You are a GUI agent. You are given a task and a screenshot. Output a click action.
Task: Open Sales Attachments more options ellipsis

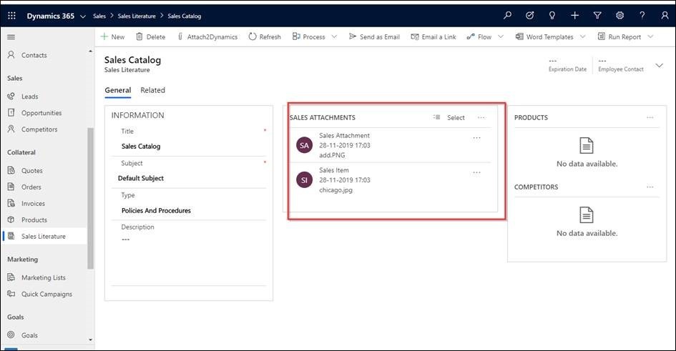click(481, 117)
